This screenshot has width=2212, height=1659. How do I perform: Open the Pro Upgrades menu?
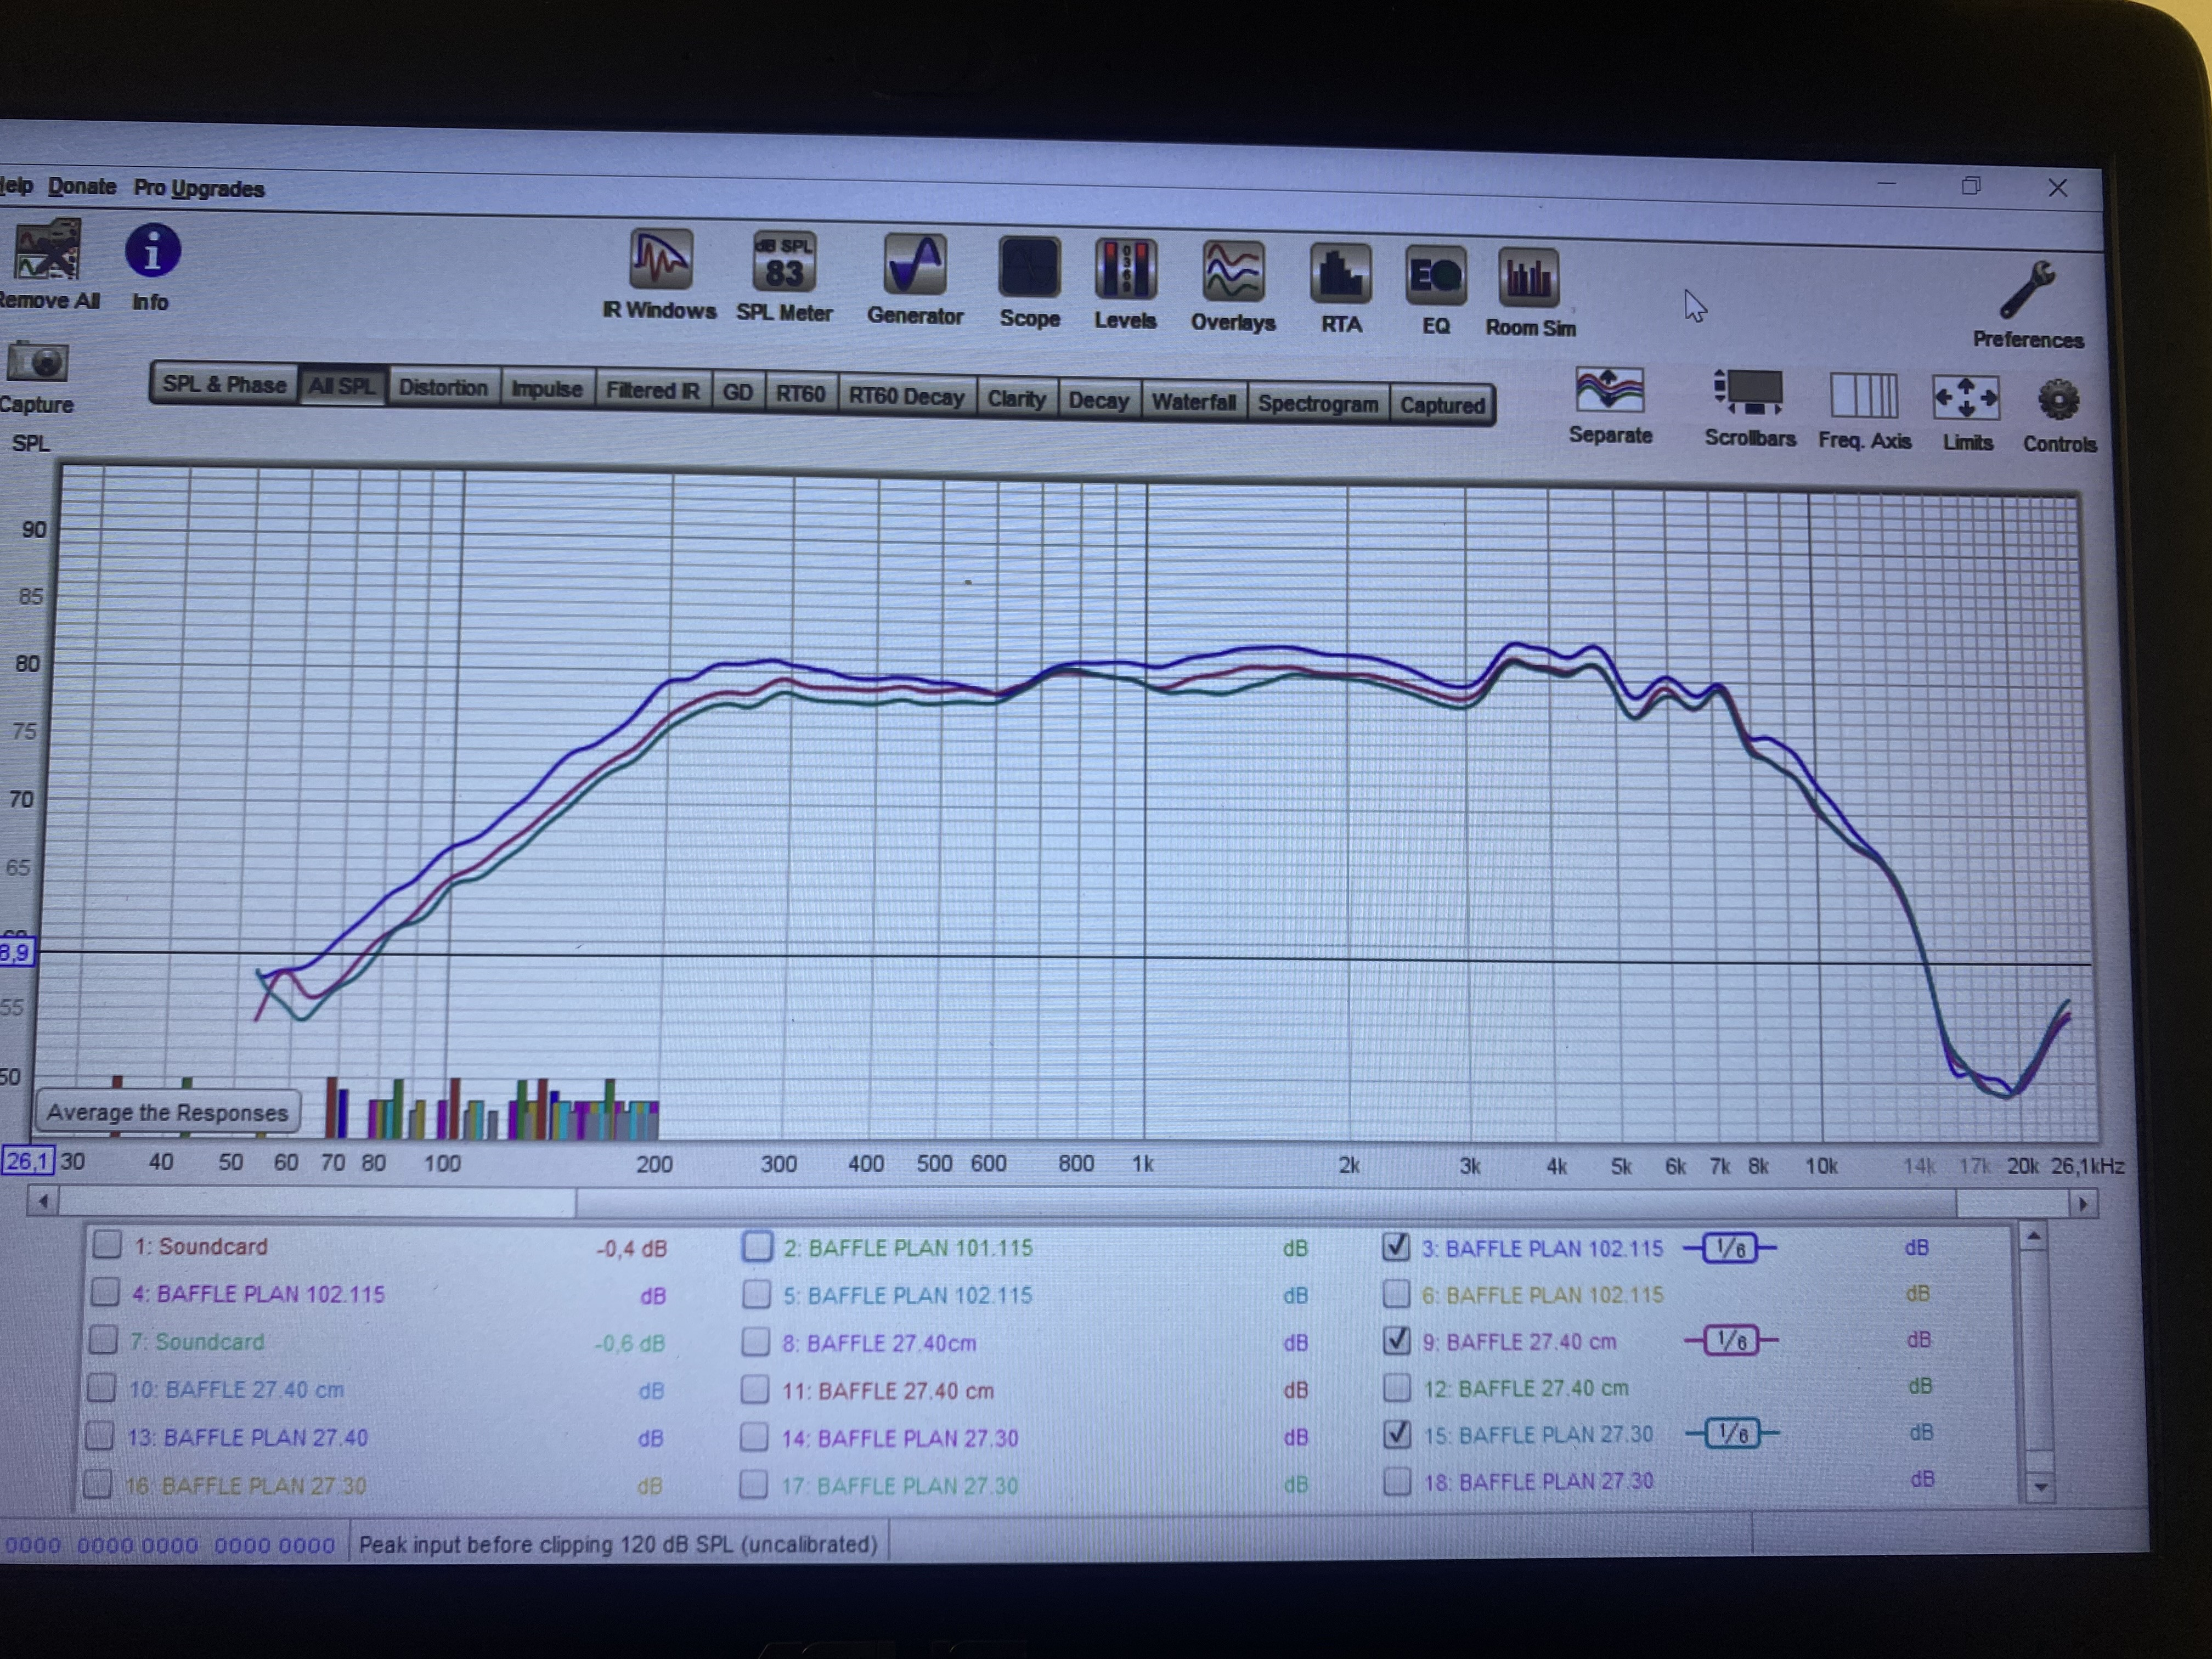coord(199,189)
